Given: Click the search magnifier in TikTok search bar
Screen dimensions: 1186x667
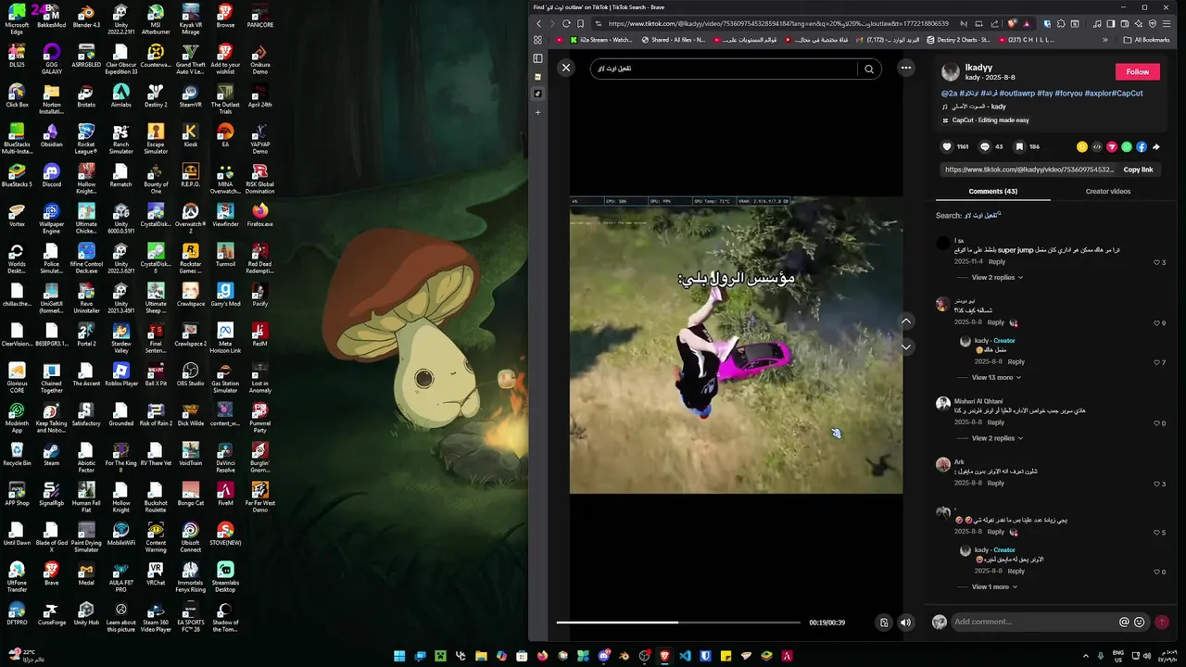Looking at the screenshot, I should (869, 69).
